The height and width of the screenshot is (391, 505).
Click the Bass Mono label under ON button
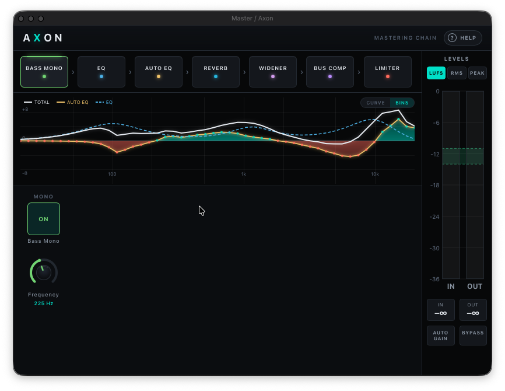[44, 241]
